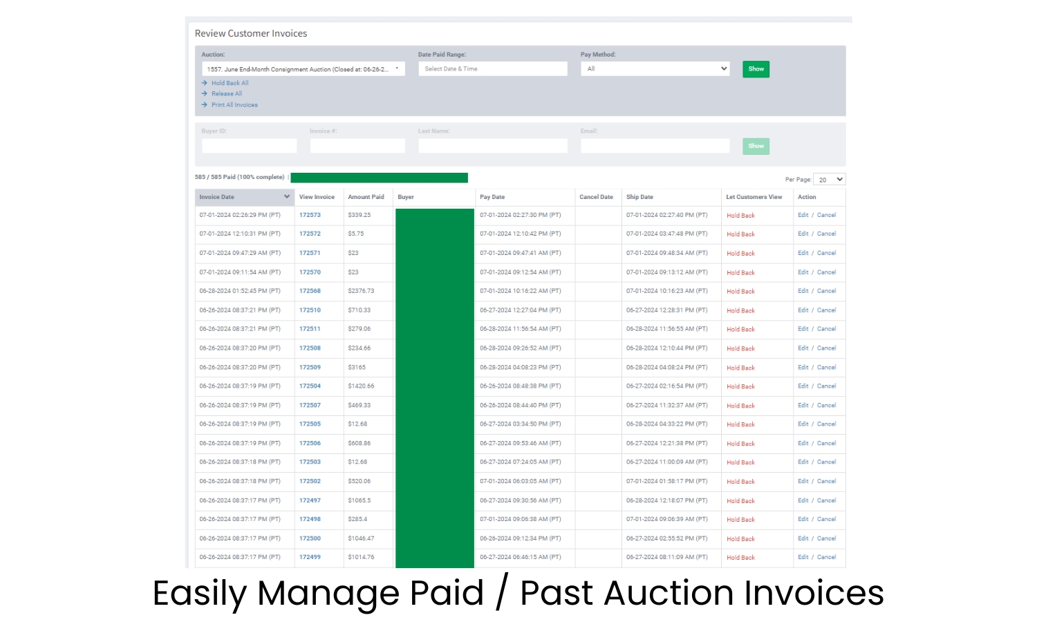
Task: Cancel invoice 172571
Action: coord(827,253)
